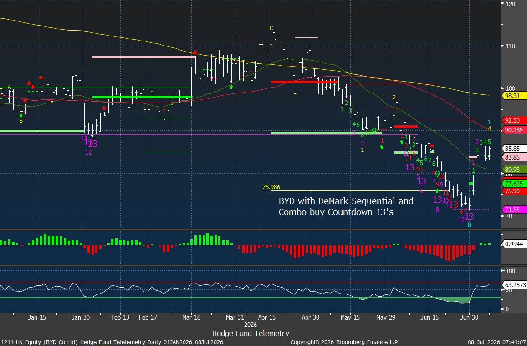This screenshot has width=527, height=346.
Task: Click the 1211 HK Equity footer description
Action: [x=112, y=342]
